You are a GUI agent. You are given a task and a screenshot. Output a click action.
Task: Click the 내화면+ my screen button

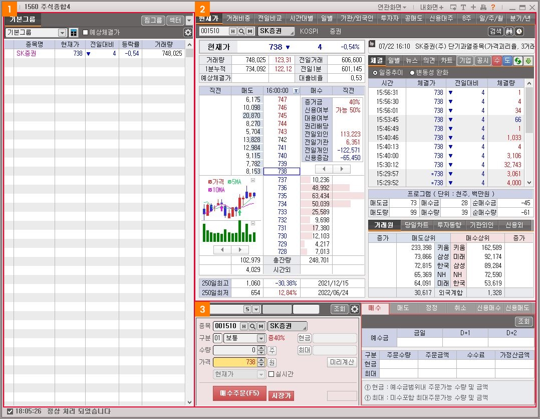click(432, 7)
